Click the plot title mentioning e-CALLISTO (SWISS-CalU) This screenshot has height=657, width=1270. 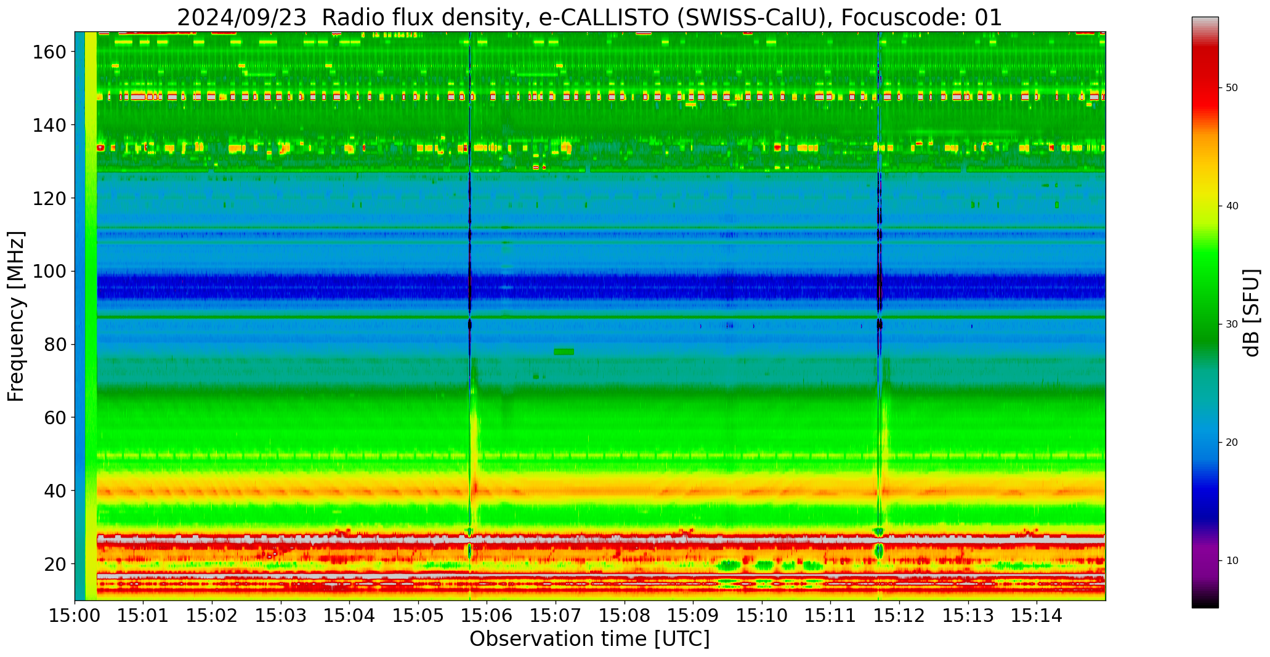pos(589,17)
